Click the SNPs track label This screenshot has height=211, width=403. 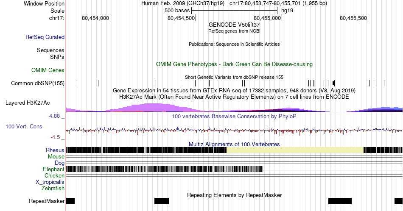coord(57,57)
